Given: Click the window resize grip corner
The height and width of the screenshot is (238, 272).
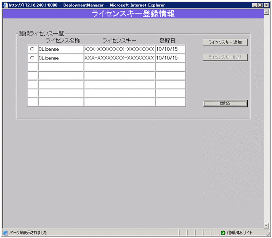Looking at the screenshot, I should [x=268, y=234].
